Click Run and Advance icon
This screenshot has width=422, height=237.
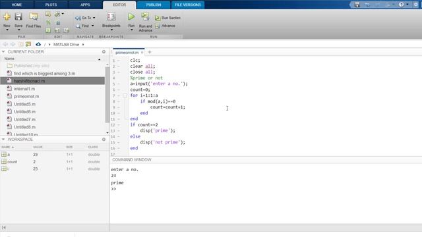click(x=145, y=17)
